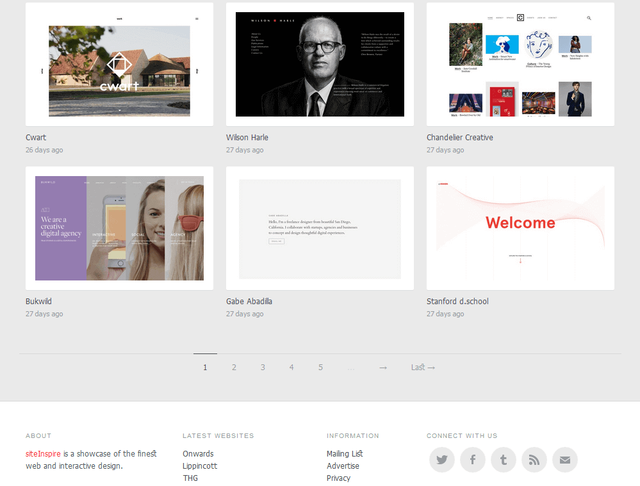Click '27 days ago' under Wilson Harle
The image size is (640, 486).
point(245,150)
